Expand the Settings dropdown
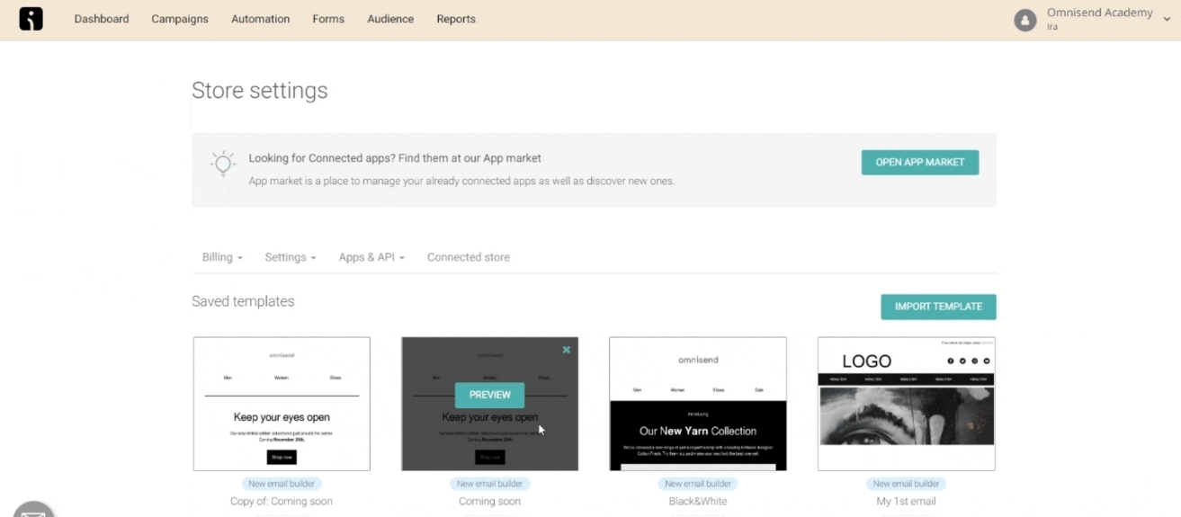The width and height of the screenshot is (1181, 517). point(290,257)
